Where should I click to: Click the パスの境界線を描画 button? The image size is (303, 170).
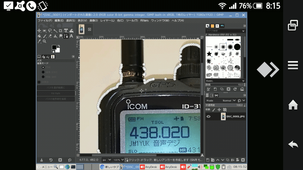pyautogui.click(x=56, y=99)
